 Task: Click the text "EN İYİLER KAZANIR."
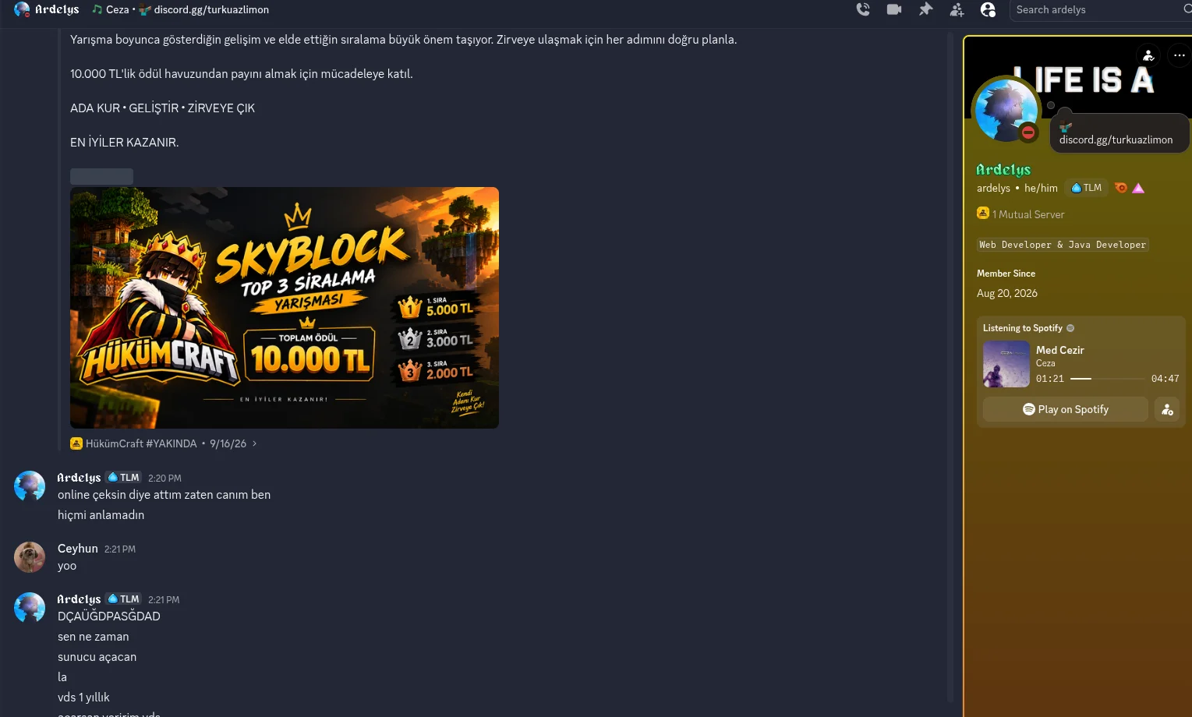[125, 143]
